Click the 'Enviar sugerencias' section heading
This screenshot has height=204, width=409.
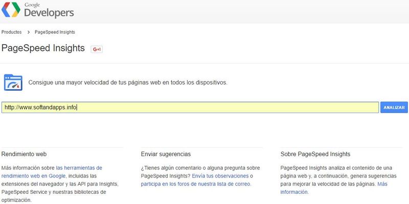pos(166,154)
